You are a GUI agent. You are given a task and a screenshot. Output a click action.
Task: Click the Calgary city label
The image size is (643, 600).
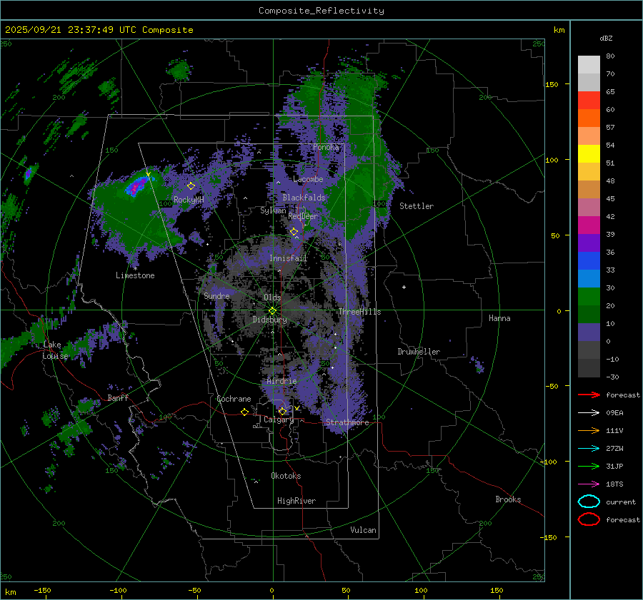[x=279, y=420]
